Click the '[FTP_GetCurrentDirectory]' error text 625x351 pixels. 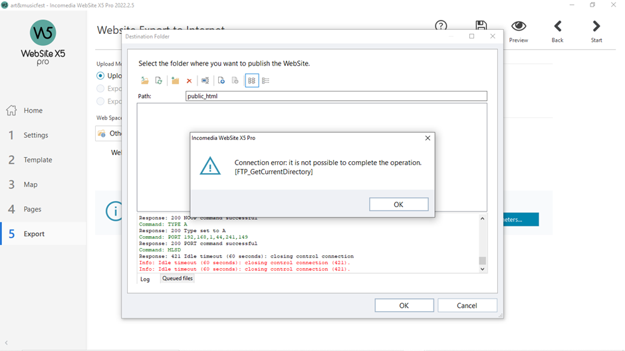(273, 172)
